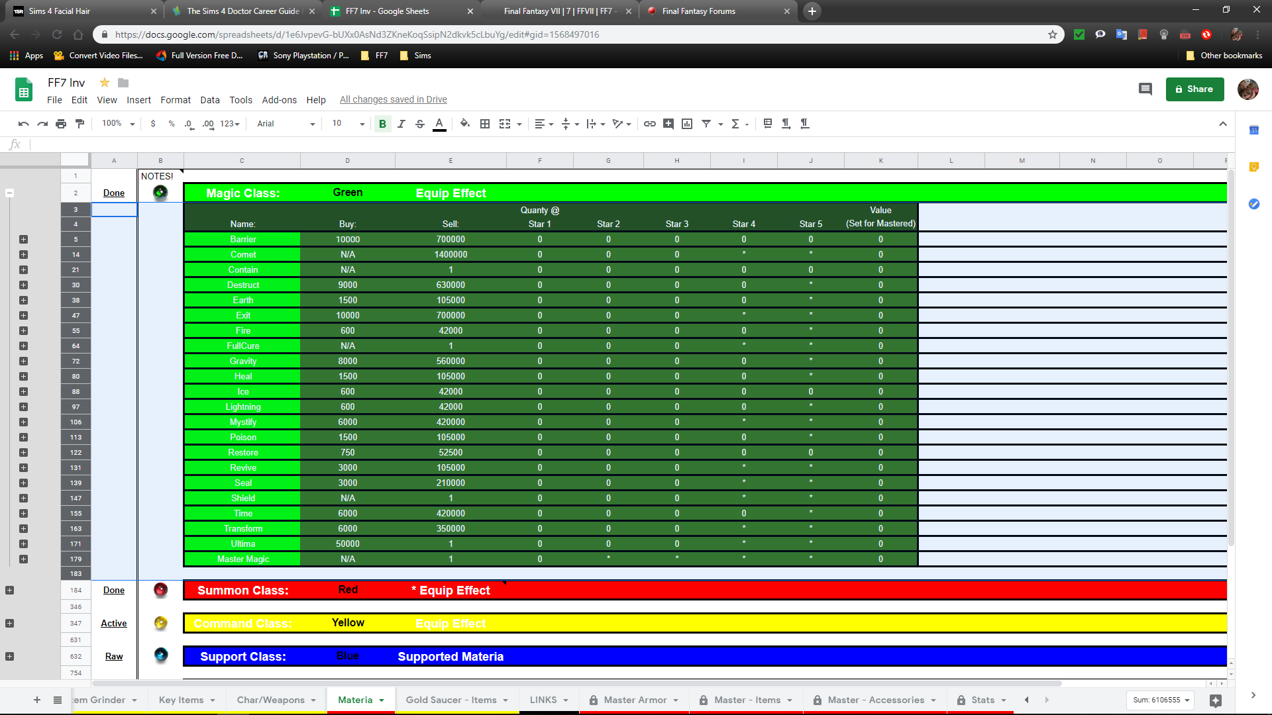Viewport: 1272px width, 715px height.
Task: Move document using folder icon
Action: (x=123, y=83)
